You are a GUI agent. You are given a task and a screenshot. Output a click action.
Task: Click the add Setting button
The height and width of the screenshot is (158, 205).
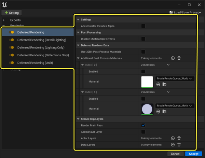tap(12, 13)
